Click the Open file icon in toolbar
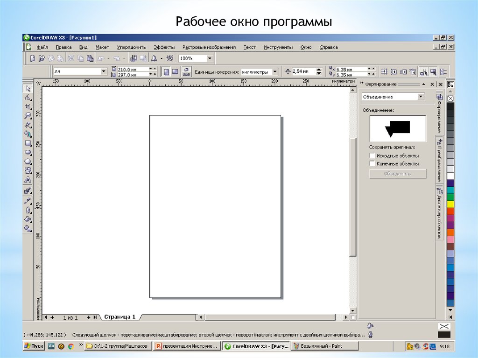478x358 pixels. pos(42,59)
